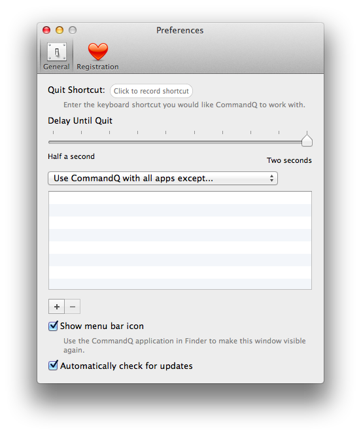Screen dimensions: 361x435
Task: Click the Show menu bar icon label
Action: click(102, 326)
